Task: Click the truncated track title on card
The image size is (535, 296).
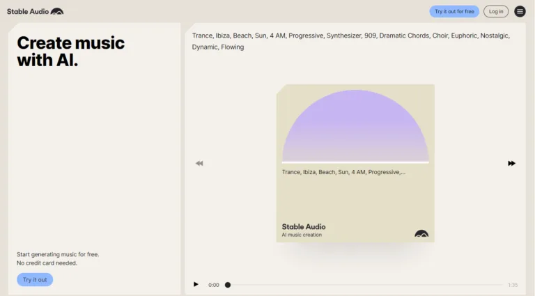Action: point(343,172)
